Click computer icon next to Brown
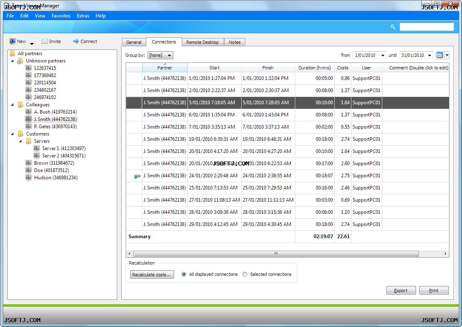462x327 pixels. point(28,163)
